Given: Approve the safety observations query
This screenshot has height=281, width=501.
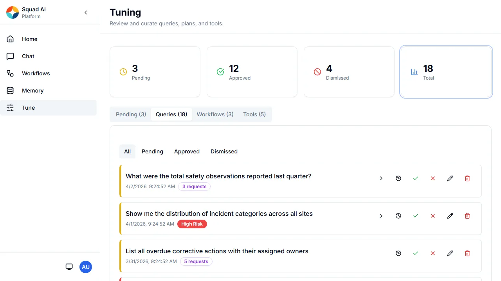Looking at the screenshot, I should [416, 178].
